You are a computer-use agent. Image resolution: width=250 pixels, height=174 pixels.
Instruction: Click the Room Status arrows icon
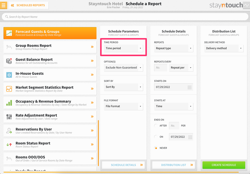[x=9, y=145]
